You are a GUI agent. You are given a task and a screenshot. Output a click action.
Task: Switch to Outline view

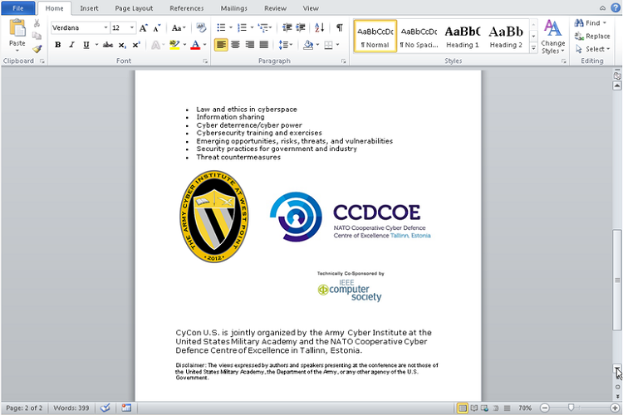[x=496, y=408]
